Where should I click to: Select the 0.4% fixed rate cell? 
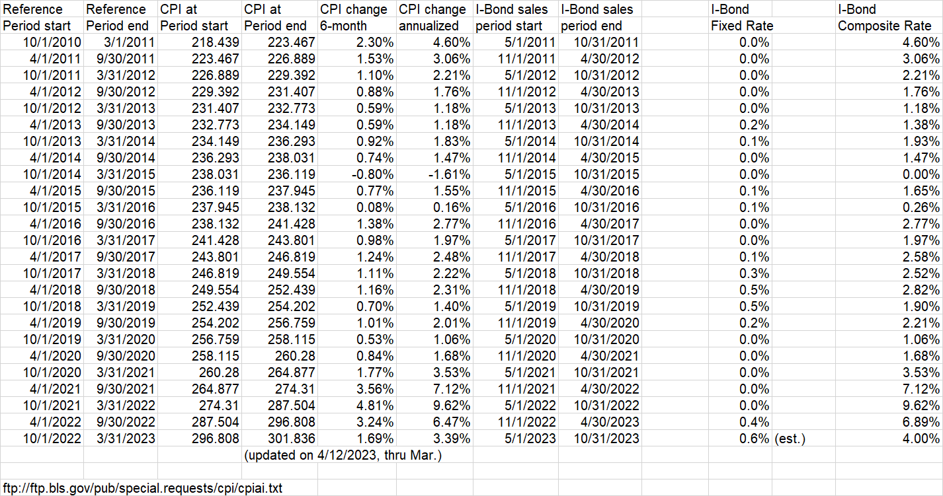[x=740, y=422]
